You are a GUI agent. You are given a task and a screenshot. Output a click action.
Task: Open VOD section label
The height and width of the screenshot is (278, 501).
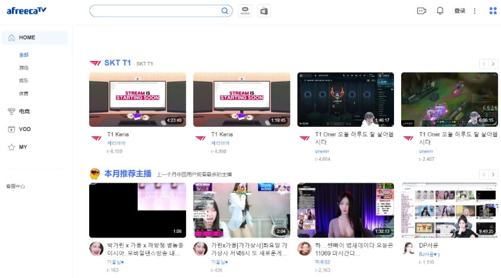25,129
